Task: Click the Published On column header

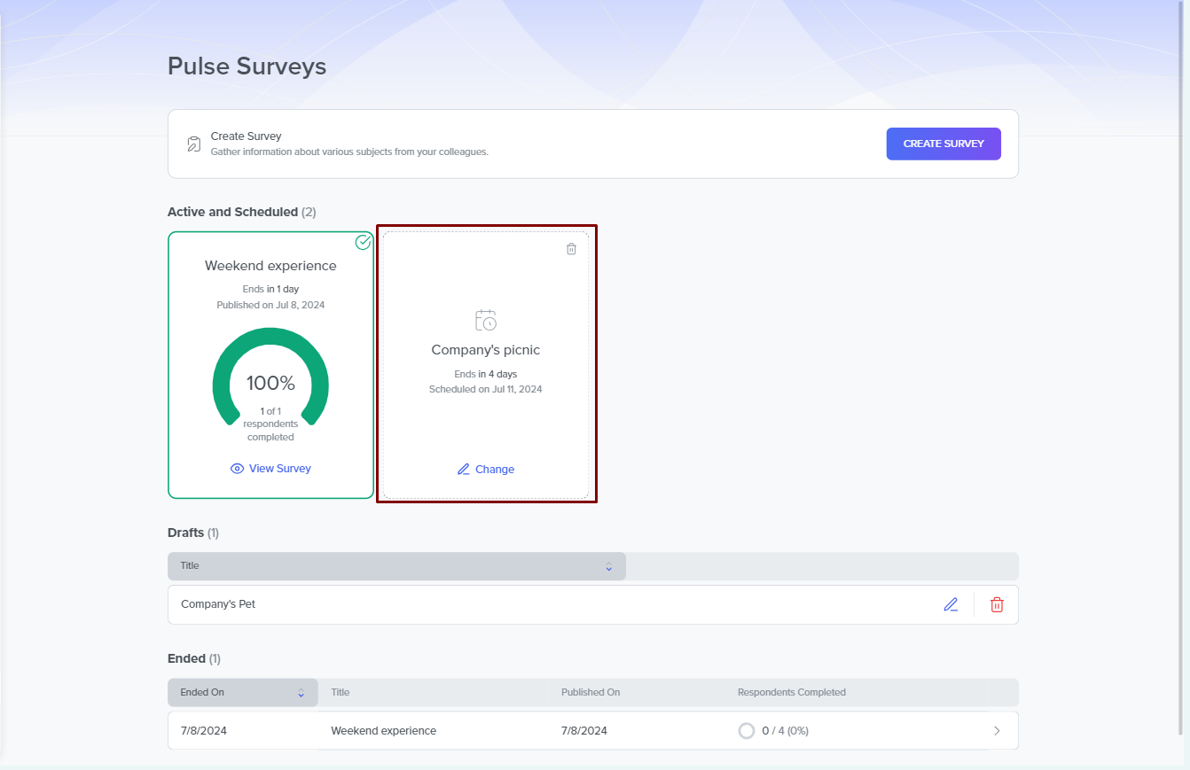Action: click(591, 692)
